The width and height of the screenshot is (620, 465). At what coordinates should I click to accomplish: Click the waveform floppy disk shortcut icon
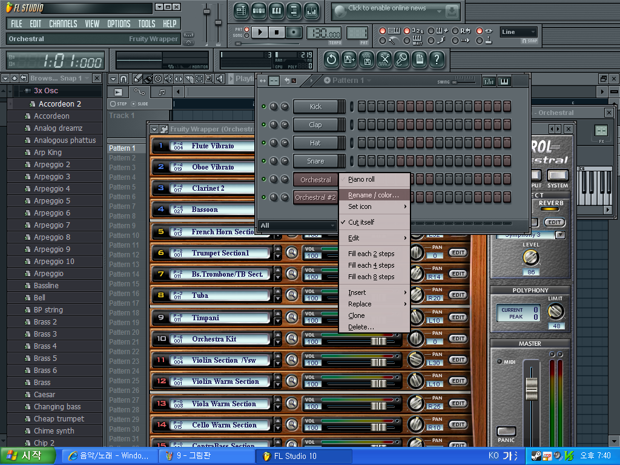[x=366, y=60]
